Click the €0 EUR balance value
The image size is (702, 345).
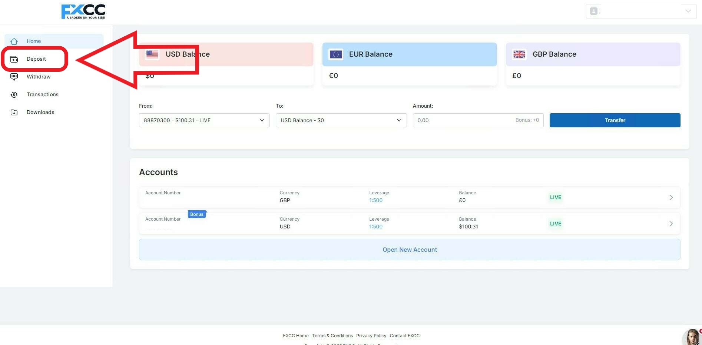click(333, 76)
